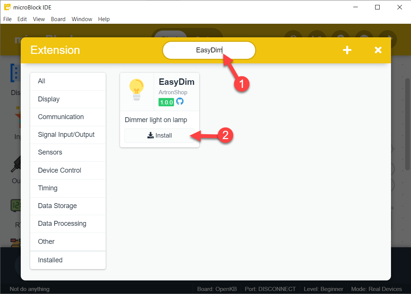Close the Extension dialog with the X icon
This screenshot has width=411, height=294.
pos(378,50)
